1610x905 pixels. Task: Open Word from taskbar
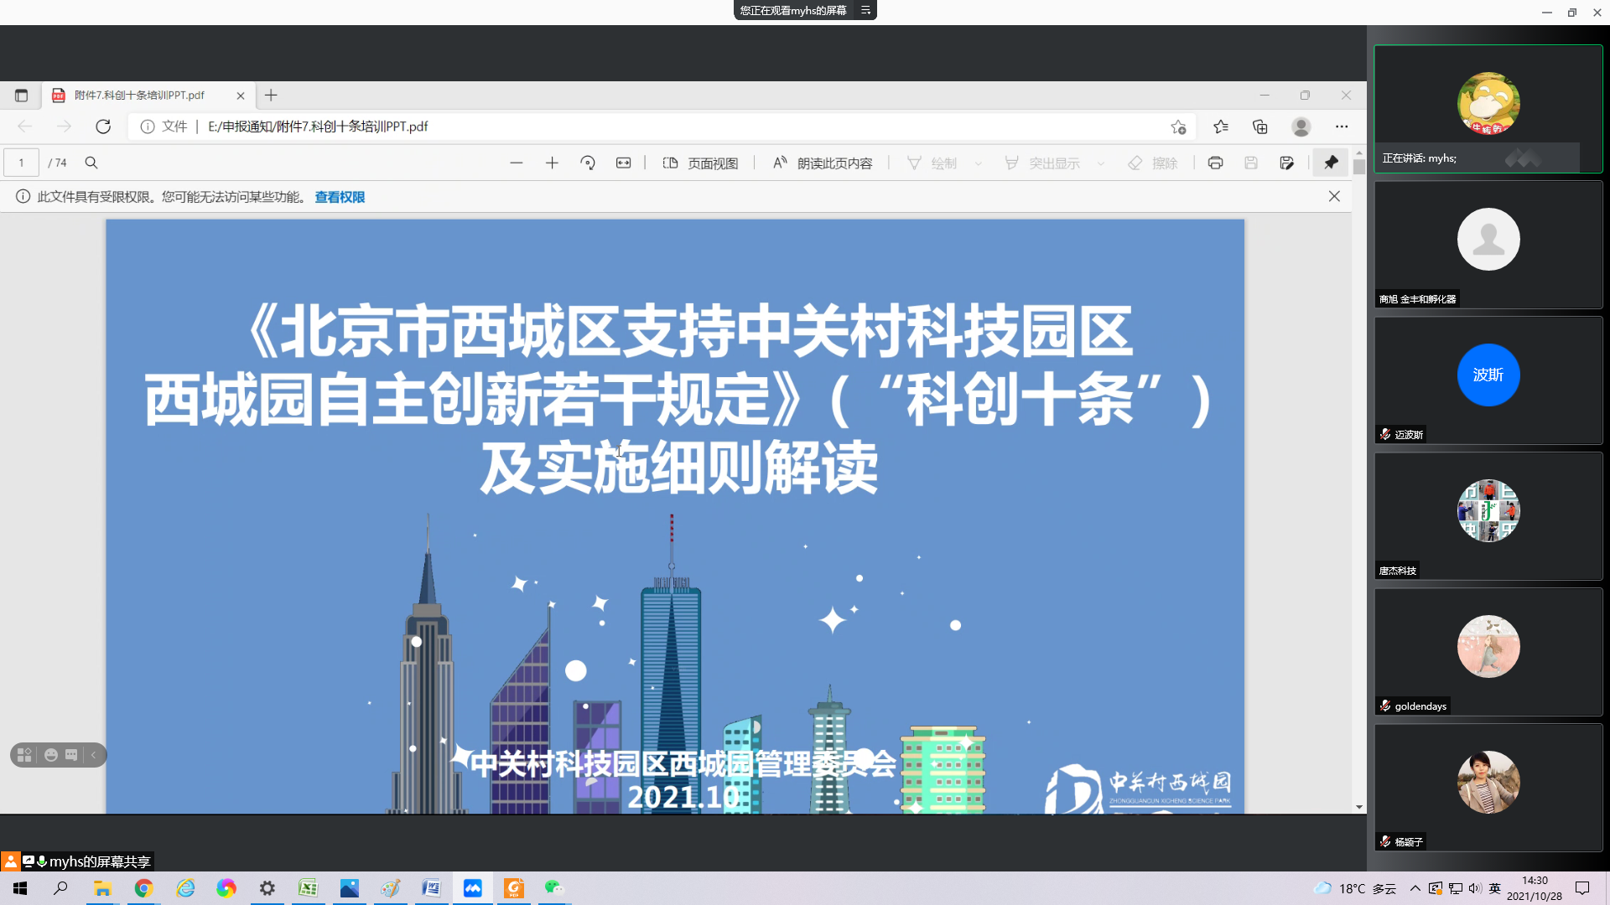(431, 888)
